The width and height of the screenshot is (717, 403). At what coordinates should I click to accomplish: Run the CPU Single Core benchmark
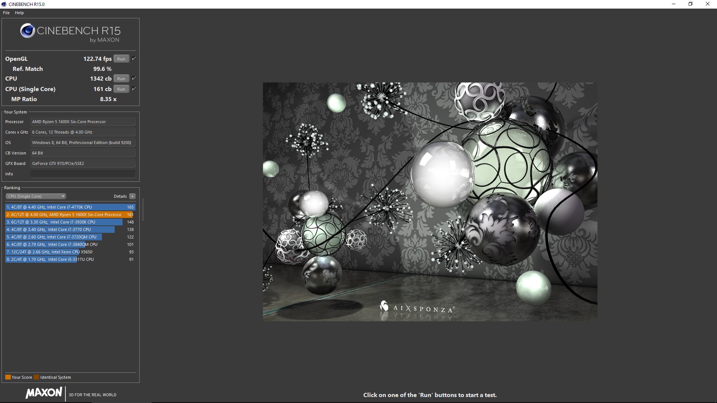(x=121, y=89)
